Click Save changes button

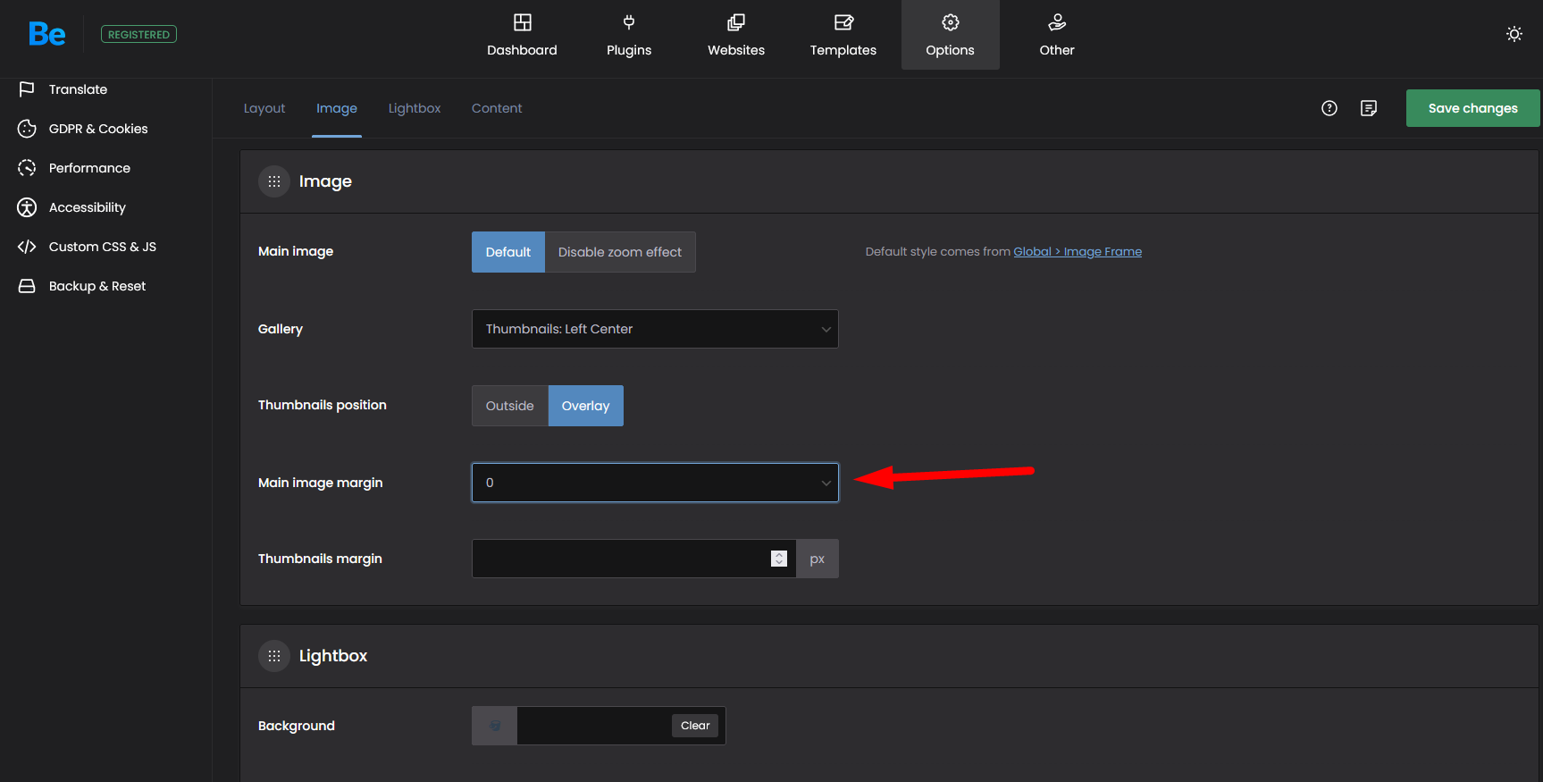coord(1473,108)
